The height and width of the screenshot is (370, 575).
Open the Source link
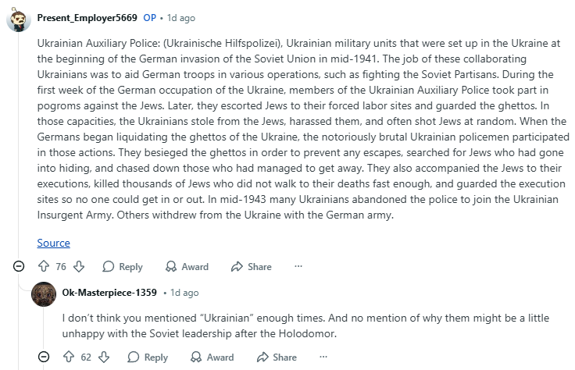click(53, 243)
